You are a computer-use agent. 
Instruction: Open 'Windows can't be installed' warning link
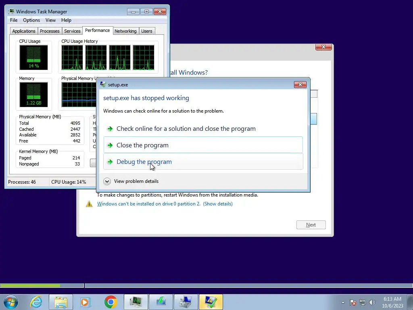[148, 204]
